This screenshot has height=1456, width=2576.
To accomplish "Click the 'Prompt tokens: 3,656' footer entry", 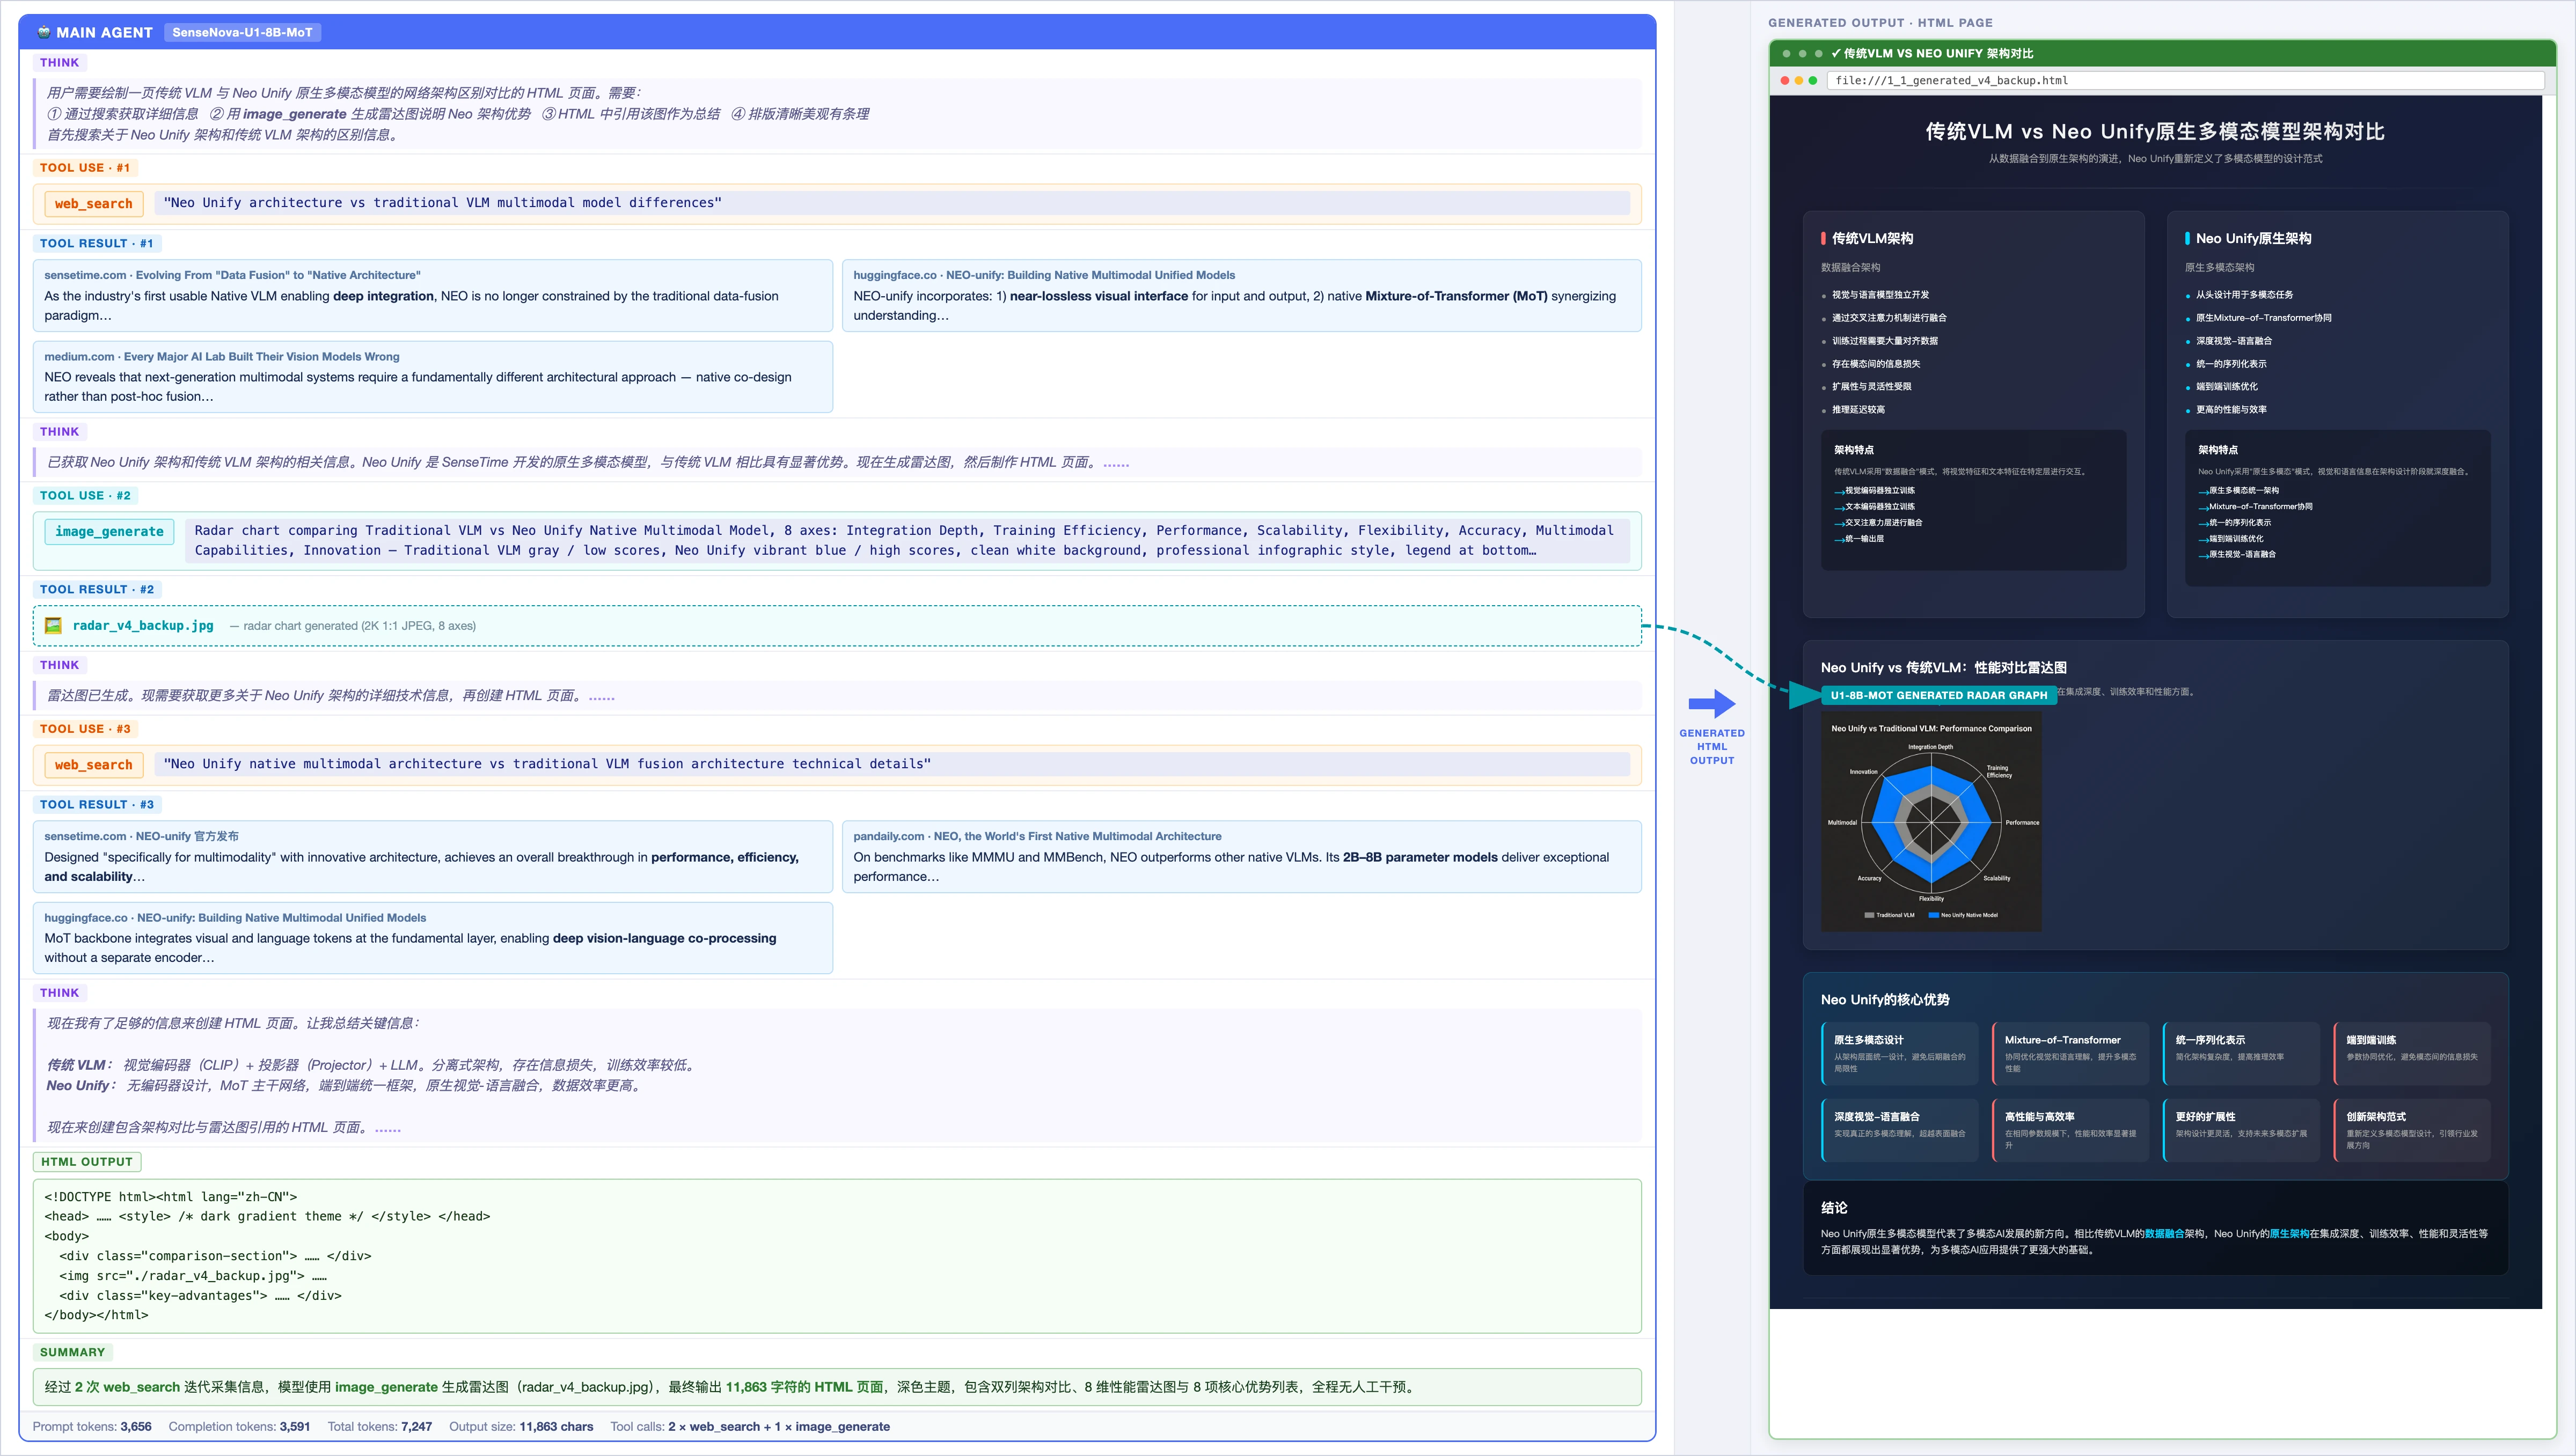I will 92,1427.
